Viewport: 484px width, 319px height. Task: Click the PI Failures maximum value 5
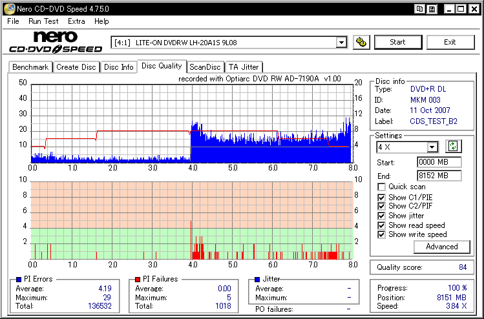[x=229, y=298]
